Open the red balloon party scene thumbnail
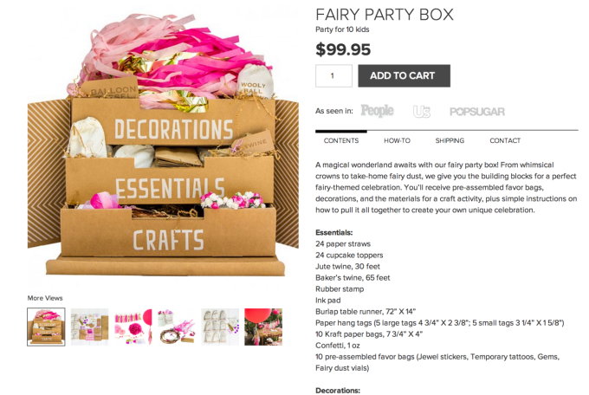Screen dimensions: 589x395 263,327
